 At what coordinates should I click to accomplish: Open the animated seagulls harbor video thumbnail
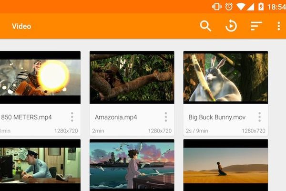point(132,166)
